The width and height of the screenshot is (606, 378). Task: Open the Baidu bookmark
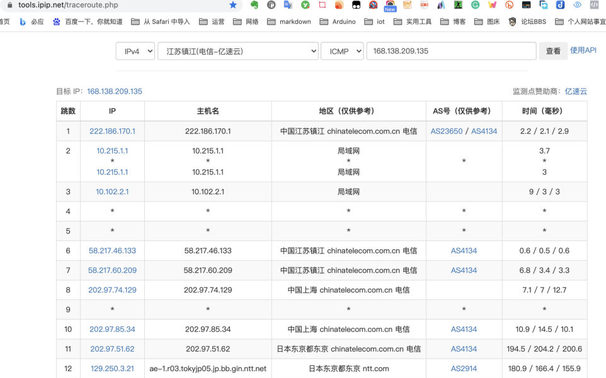coord(88,21)
